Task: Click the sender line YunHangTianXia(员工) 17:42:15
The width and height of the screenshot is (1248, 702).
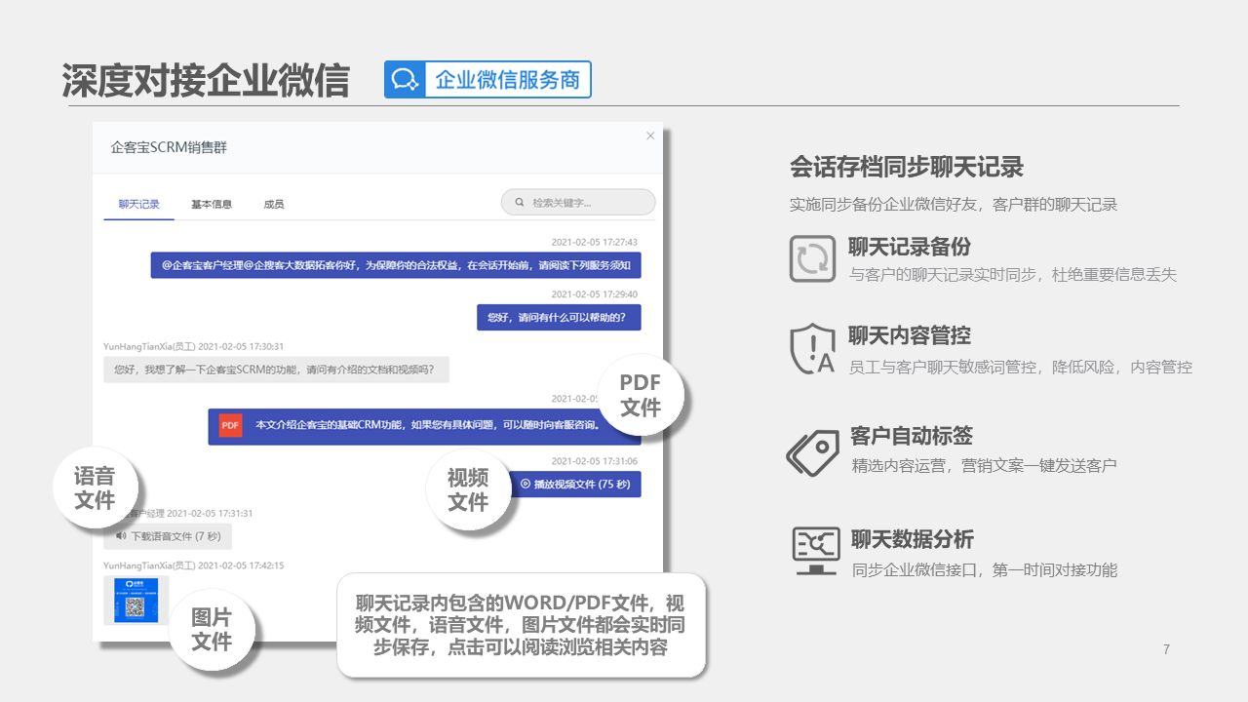Action: 194,565
